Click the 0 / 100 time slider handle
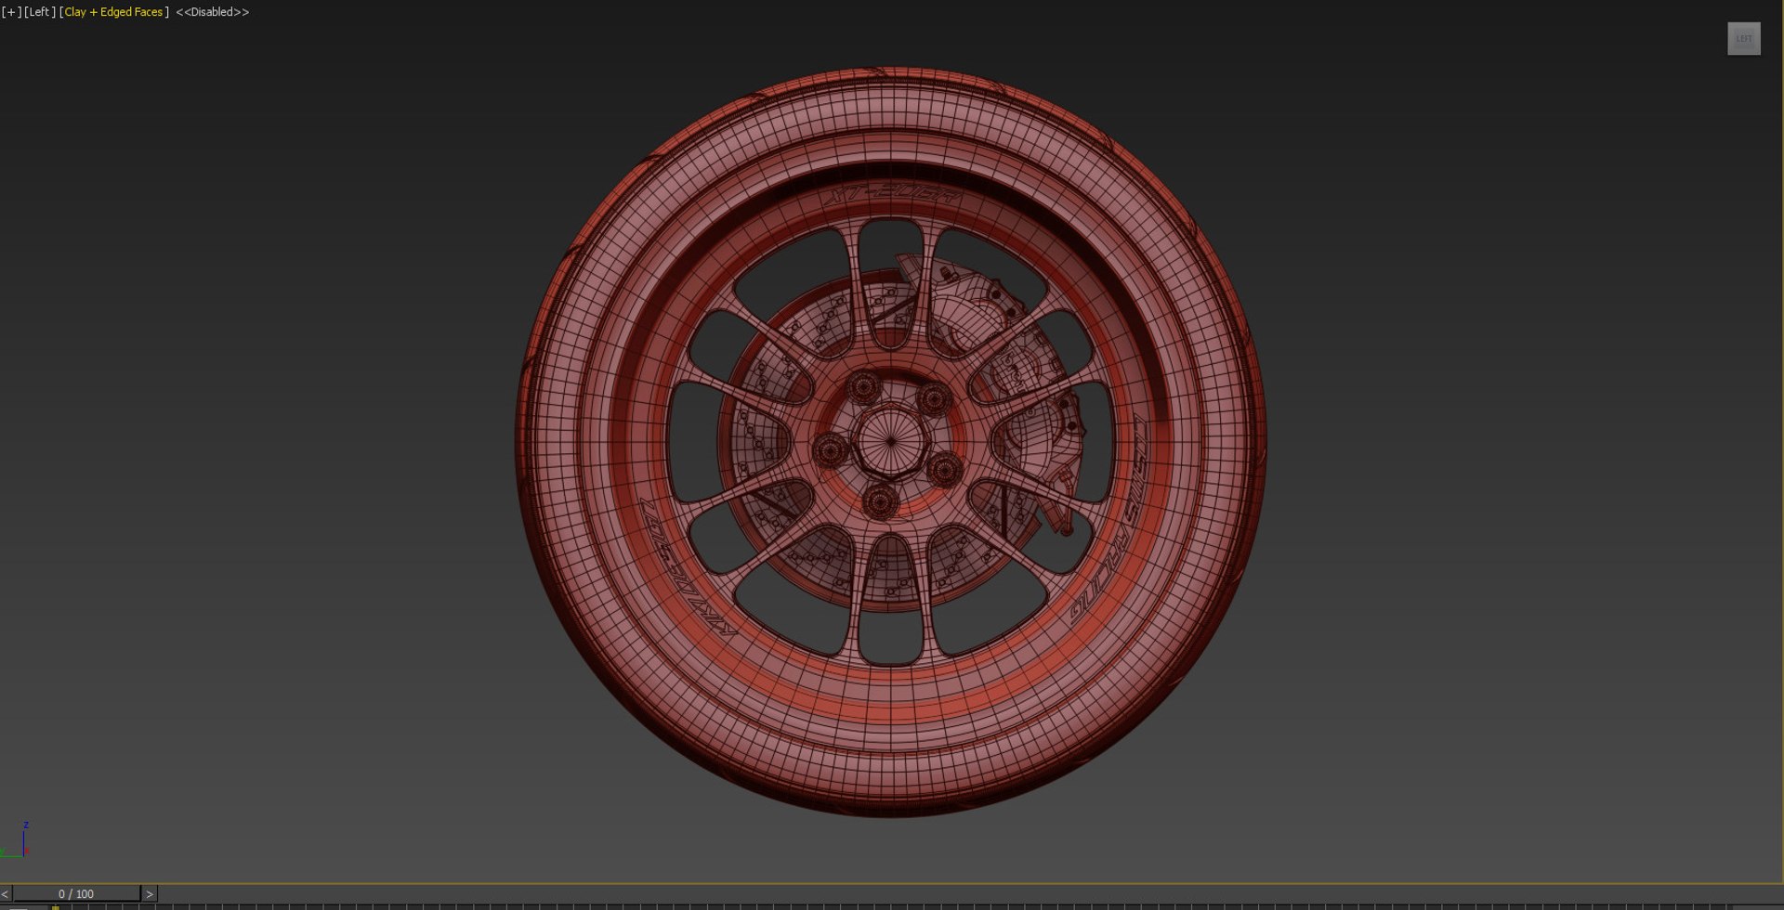The height and width of the screenshot is (910, 1784). 76,893
